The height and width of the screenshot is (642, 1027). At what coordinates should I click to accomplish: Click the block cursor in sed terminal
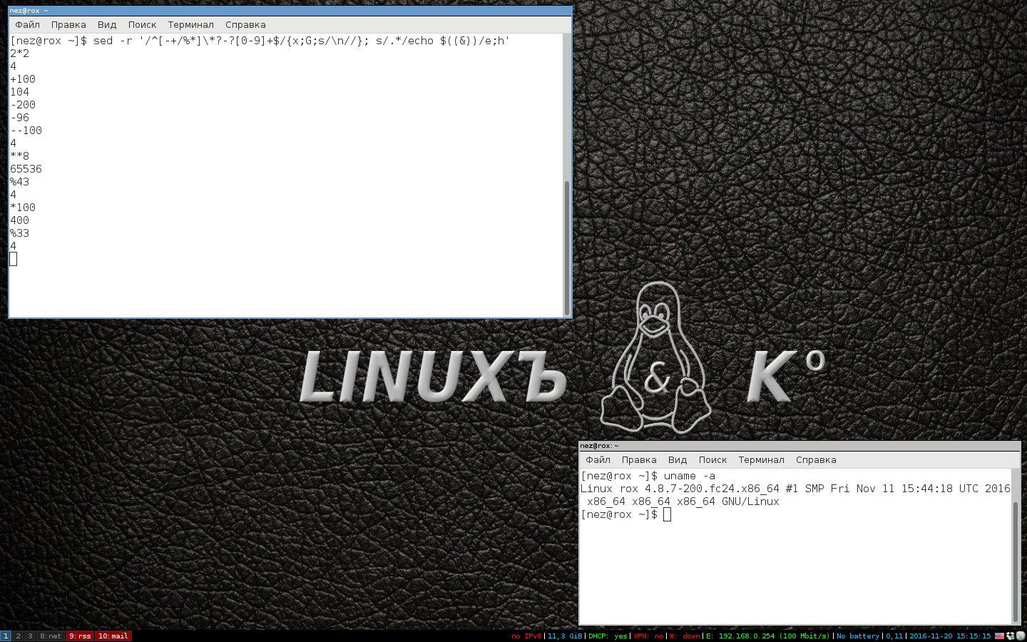(13, 259)
